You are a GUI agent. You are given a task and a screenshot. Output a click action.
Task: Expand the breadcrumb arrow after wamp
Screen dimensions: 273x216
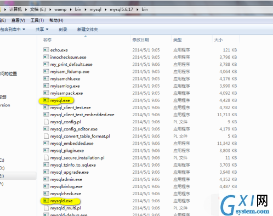click(x=71, y=9)
